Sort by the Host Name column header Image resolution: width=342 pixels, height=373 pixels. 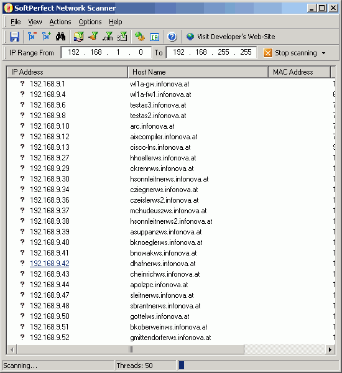(x=198, y=72)
